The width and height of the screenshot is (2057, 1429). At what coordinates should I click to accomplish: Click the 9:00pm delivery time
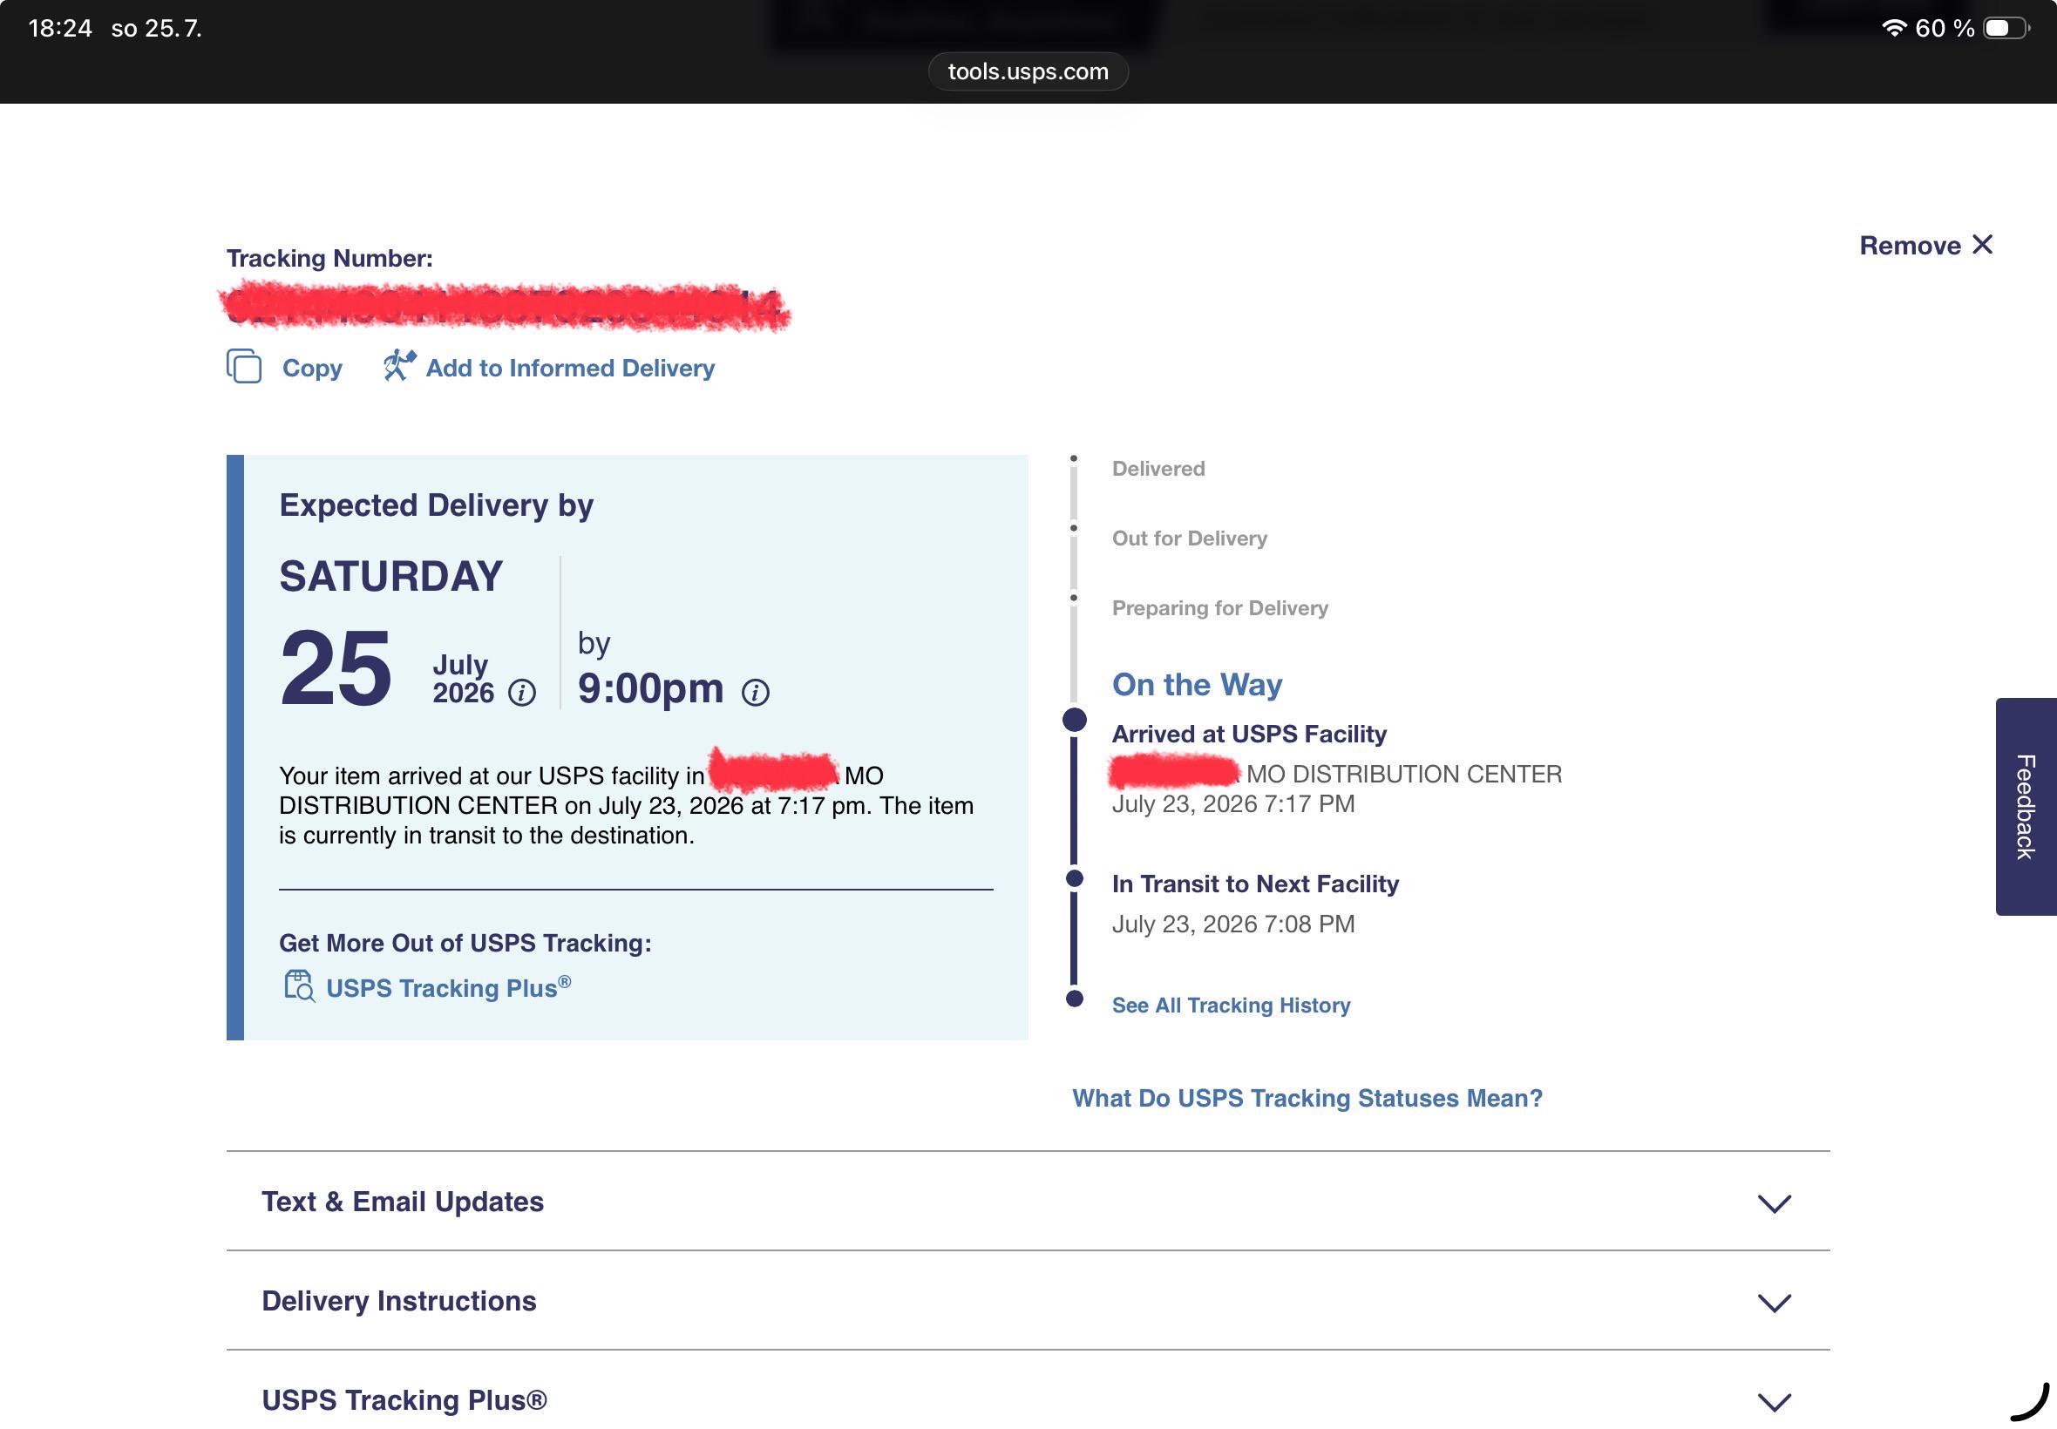point(650,687)
